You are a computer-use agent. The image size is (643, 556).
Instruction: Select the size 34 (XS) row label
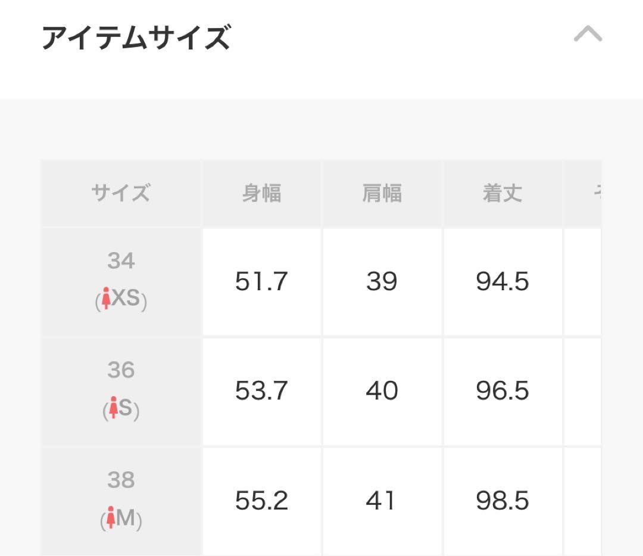coord(121,280)
